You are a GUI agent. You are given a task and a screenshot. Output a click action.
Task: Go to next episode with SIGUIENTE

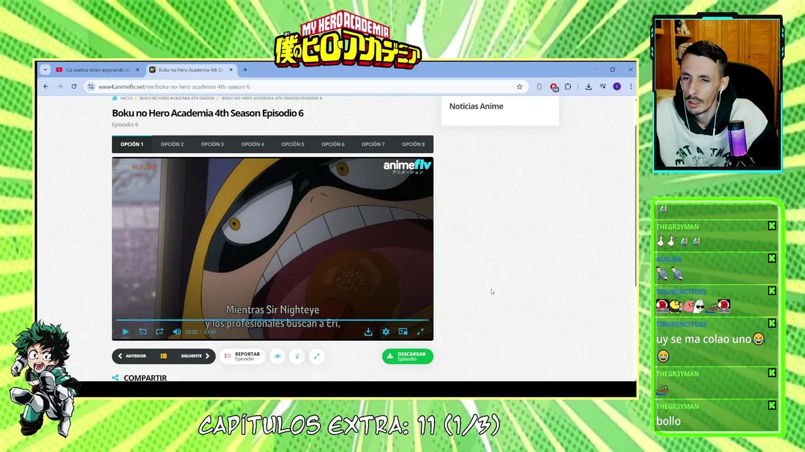click(x=195, y=356)
